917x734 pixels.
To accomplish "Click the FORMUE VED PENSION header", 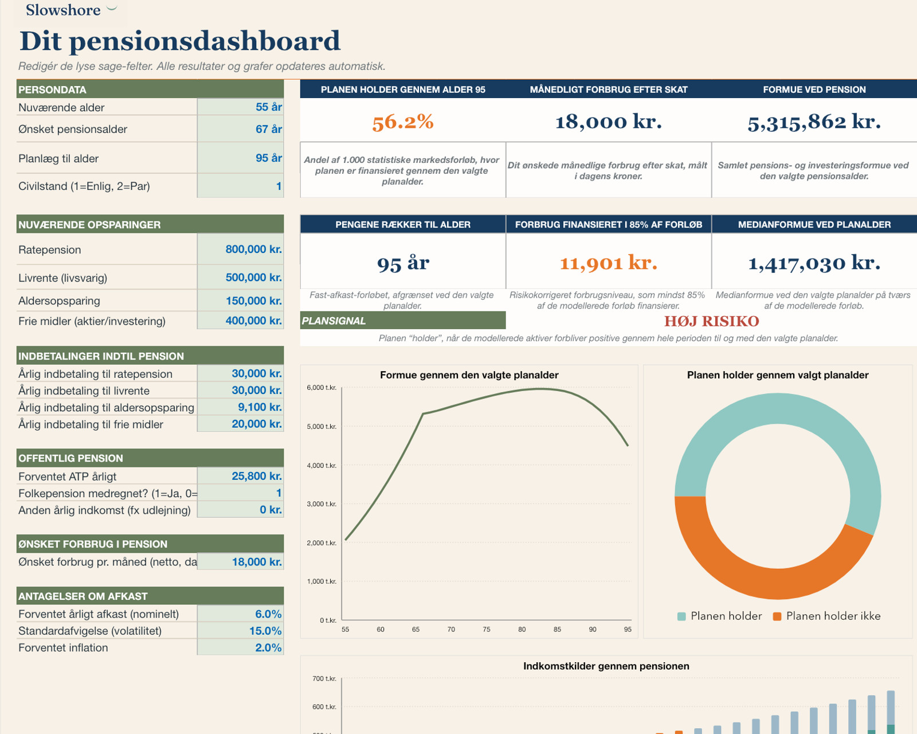I will 814,89.
